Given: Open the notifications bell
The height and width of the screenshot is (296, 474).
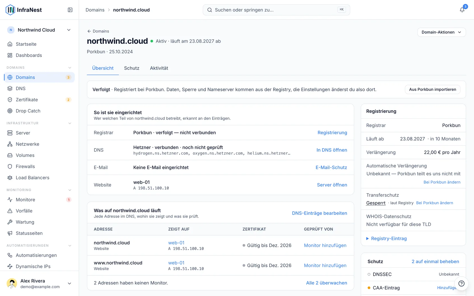Looking at the screenshot, I should pyautogui.click(x=462, y=10).
